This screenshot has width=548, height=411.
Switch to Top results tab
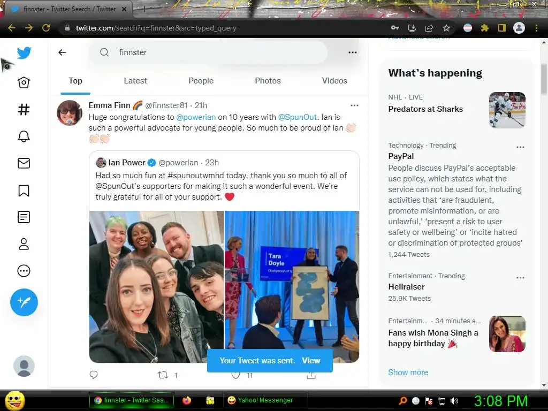(x=75, y=81)
